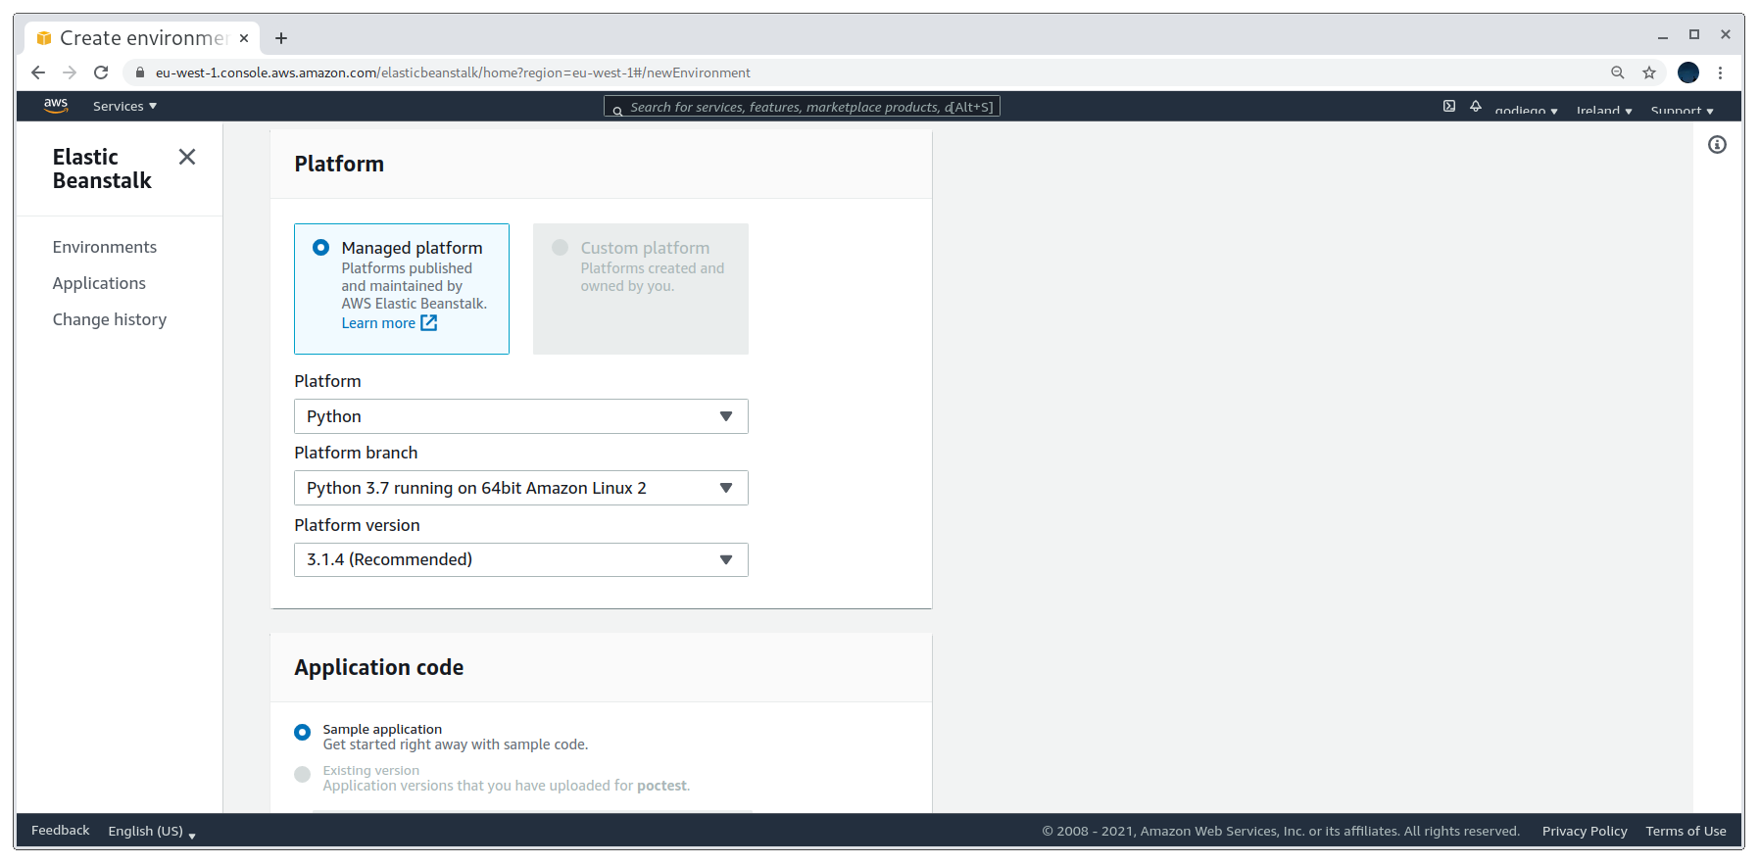1759x864 pixels.
Task: Go to Applications in sidebar
Action: (99, 283)
